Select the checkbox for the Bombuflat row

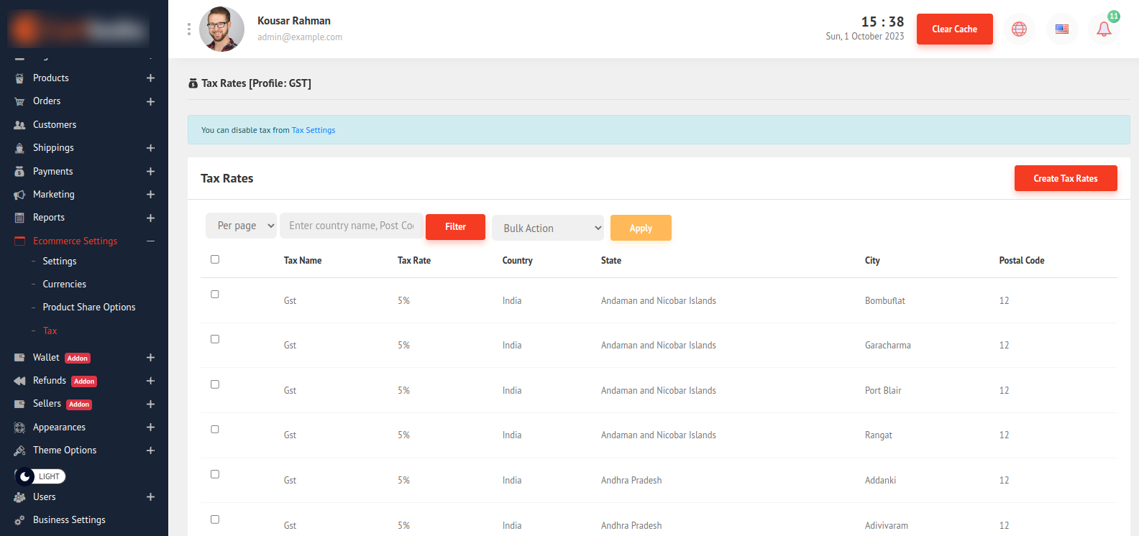click(x=215, y=295)
